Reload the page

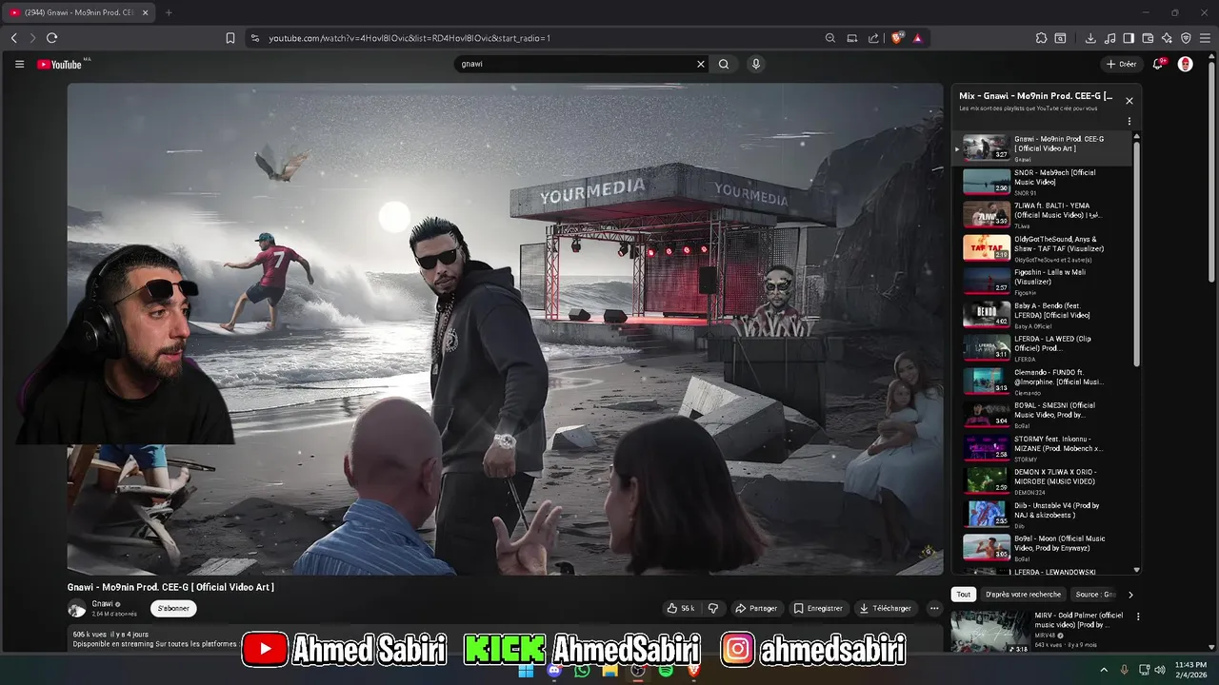click(x=51, y=38)
